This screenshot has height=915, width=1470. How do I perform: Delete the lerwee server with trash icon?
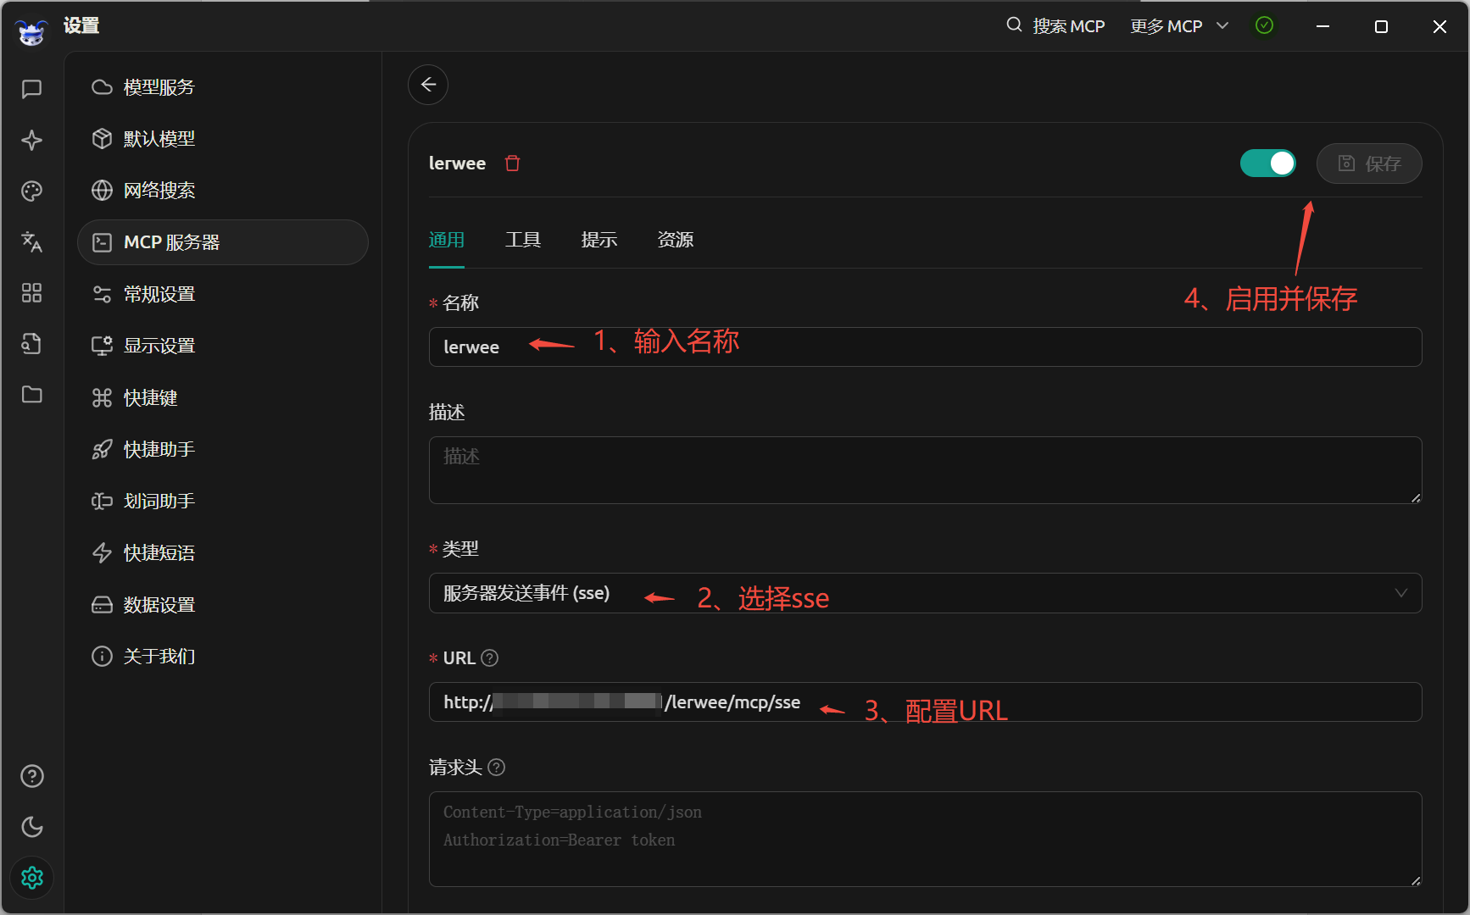point(513,164)
